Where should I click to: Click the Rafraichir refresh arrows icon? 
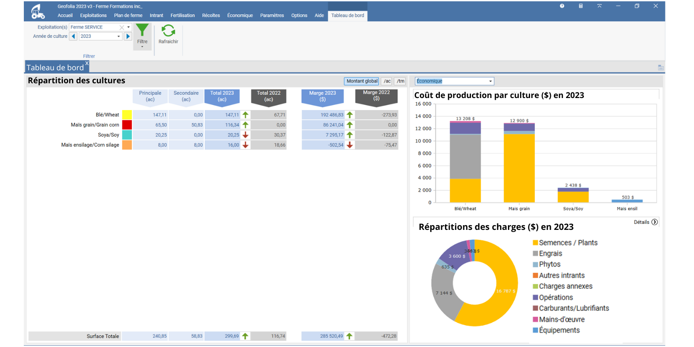[168, 30]
